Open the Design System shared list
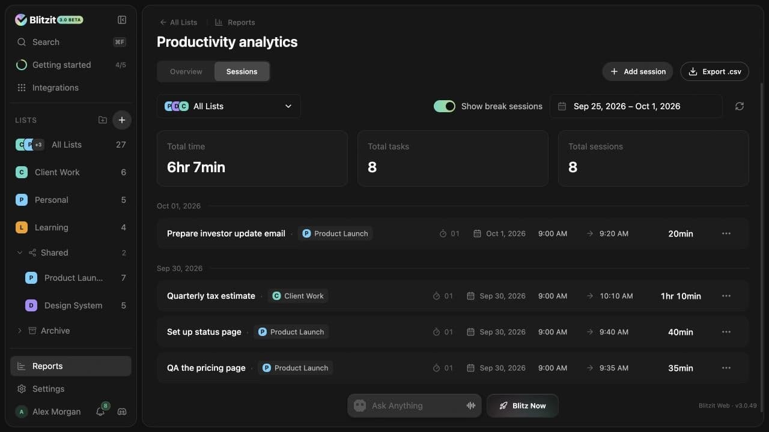 tap(76, 305)
